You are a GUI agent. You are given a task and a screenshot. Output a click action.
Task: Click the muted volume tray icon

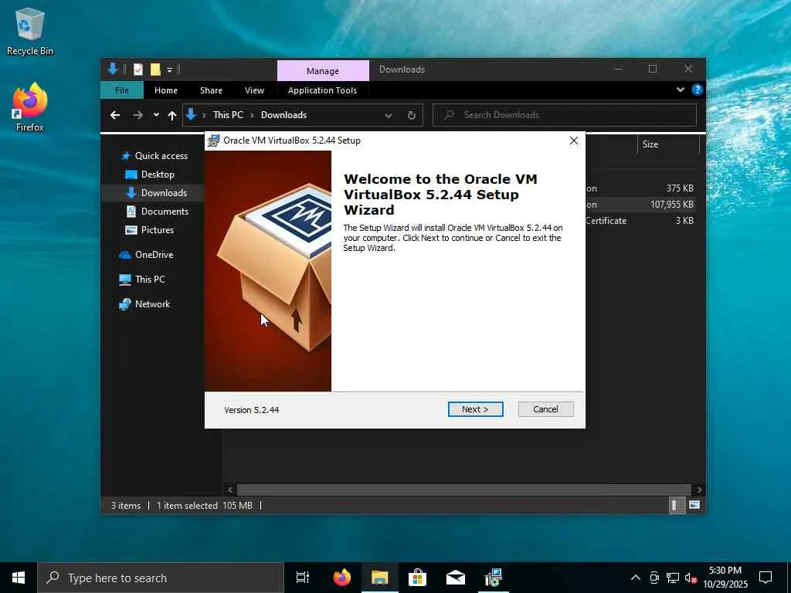[x=691, y=578]
